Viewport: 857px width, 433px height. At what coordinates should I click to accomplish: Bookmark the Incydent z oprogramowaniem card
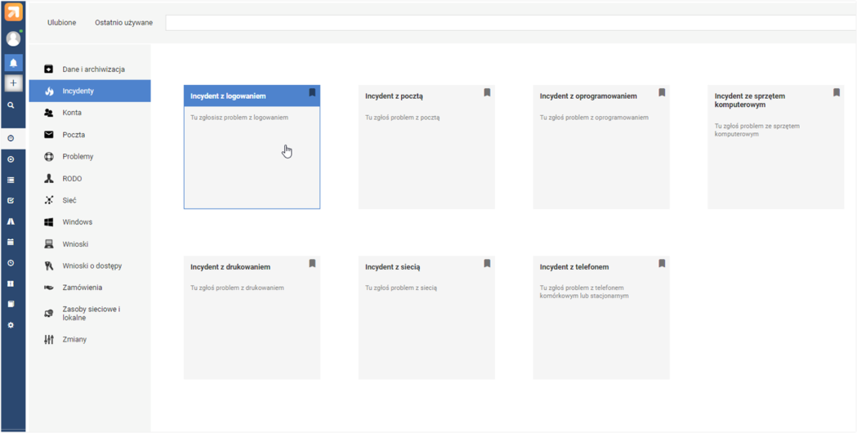pyautogui.click(x=661, y=92)
